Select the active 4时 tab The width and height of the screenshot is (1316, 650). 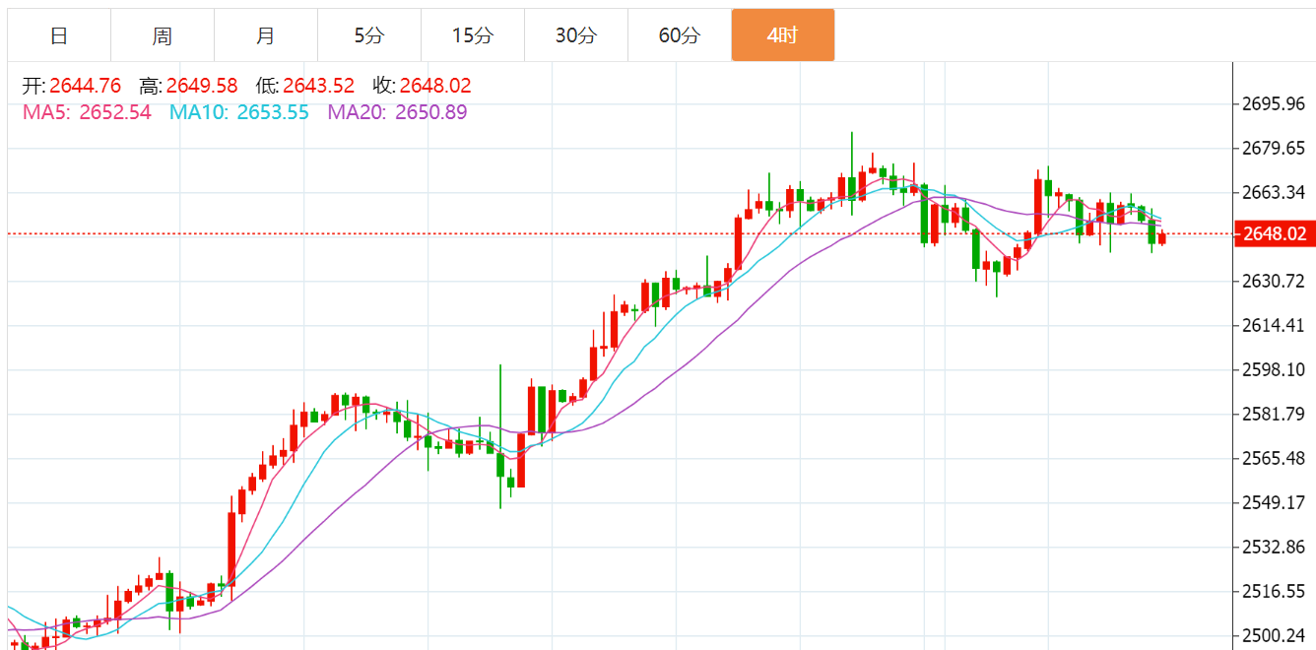coord(783,35)
